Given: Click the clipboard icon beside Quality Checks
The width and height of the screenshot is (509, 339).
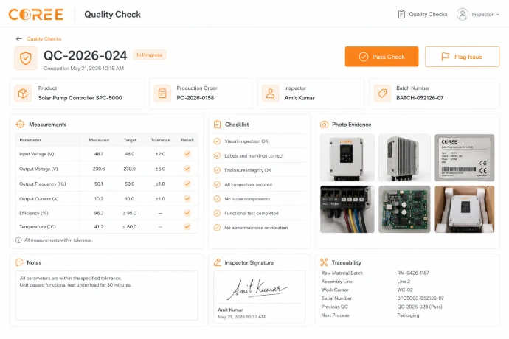Looking at the screenshot, I should tap(401, 14).
